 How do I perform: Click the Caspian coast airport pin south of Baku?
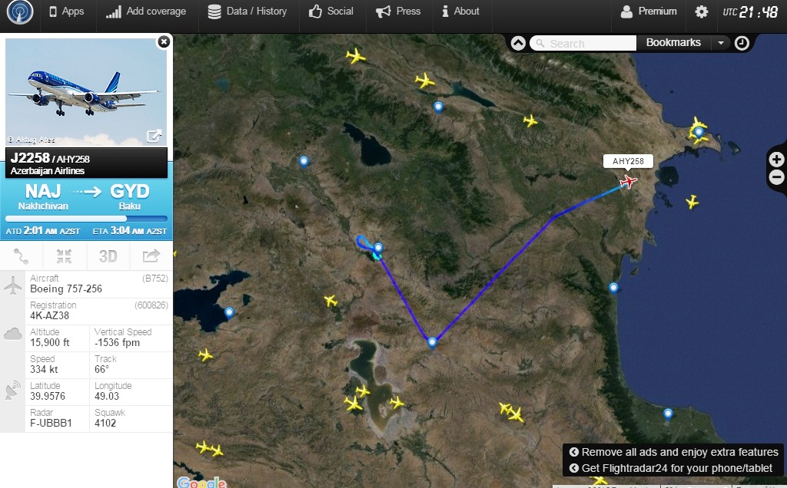(x=613, y=288)
